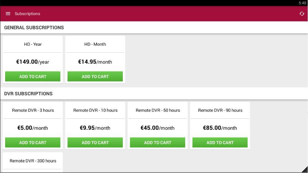Image resolution: width=308 pixels, height=173 pixels.
Task: Click the resize corner handle at bottom right
Action: (x=305, y=170)
